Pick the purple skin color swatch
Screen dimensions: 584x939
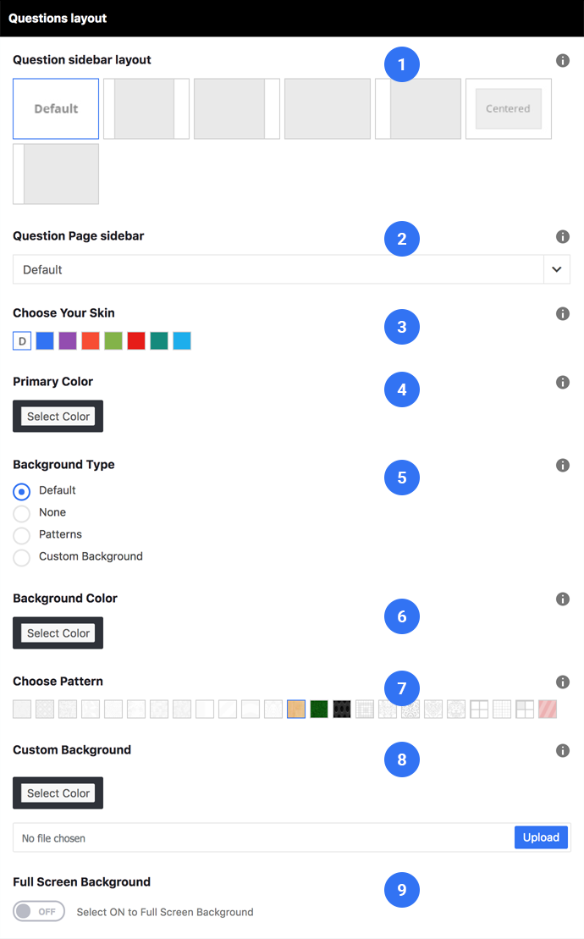68,340
